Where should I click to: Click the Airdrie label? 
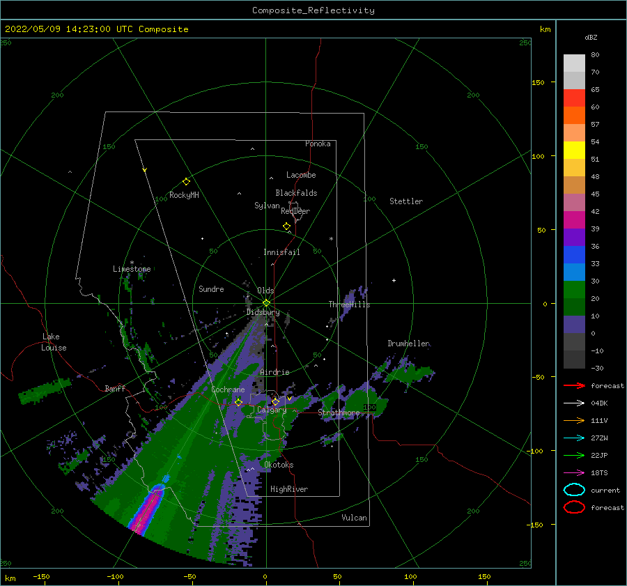pyautogui.click(x=274, y=372)
